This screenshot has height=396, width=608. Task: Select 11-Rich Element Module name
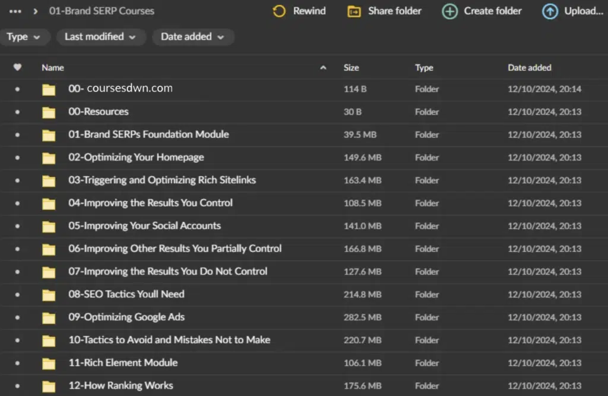(123, 363)
